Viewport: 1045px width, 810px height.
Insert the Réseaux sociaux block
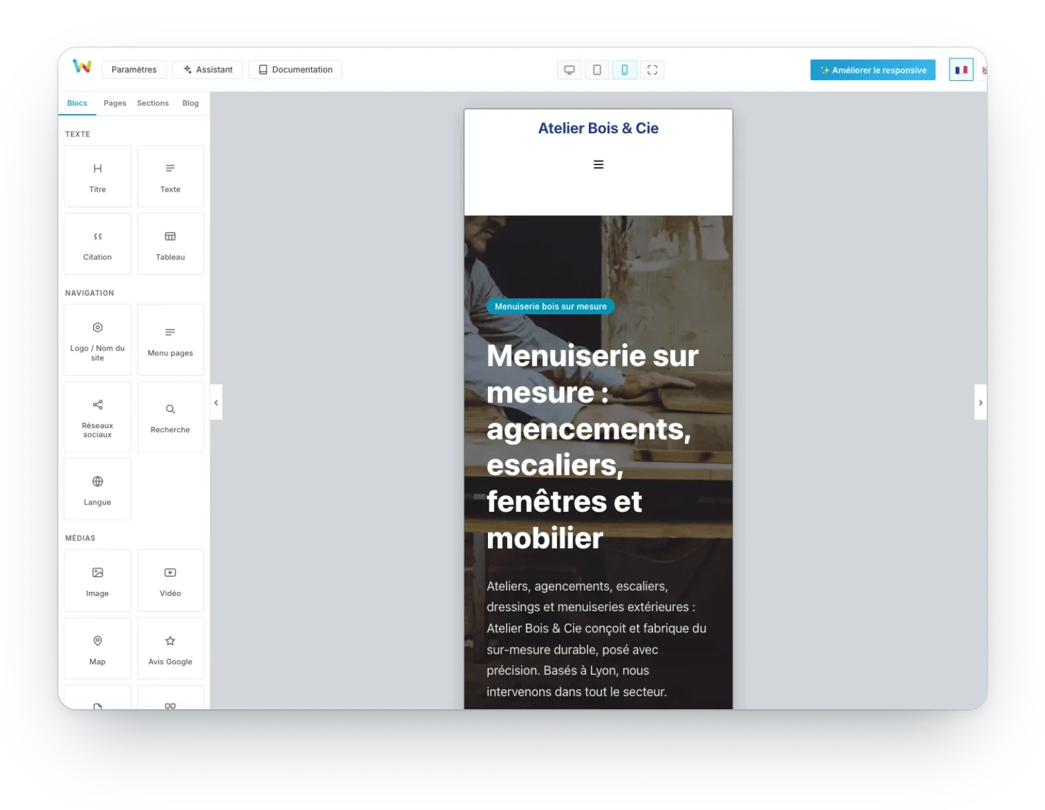coord(97,417)
